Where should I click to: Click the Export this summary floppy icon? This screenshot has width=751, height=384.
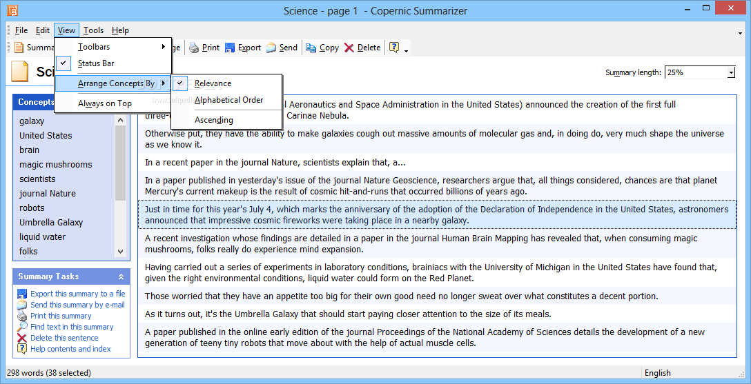coord(22,294)
